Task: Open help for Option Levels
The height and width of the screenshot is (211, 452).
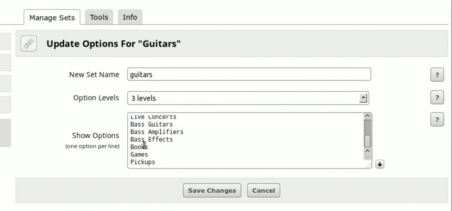Action: [x=437, y=97]
